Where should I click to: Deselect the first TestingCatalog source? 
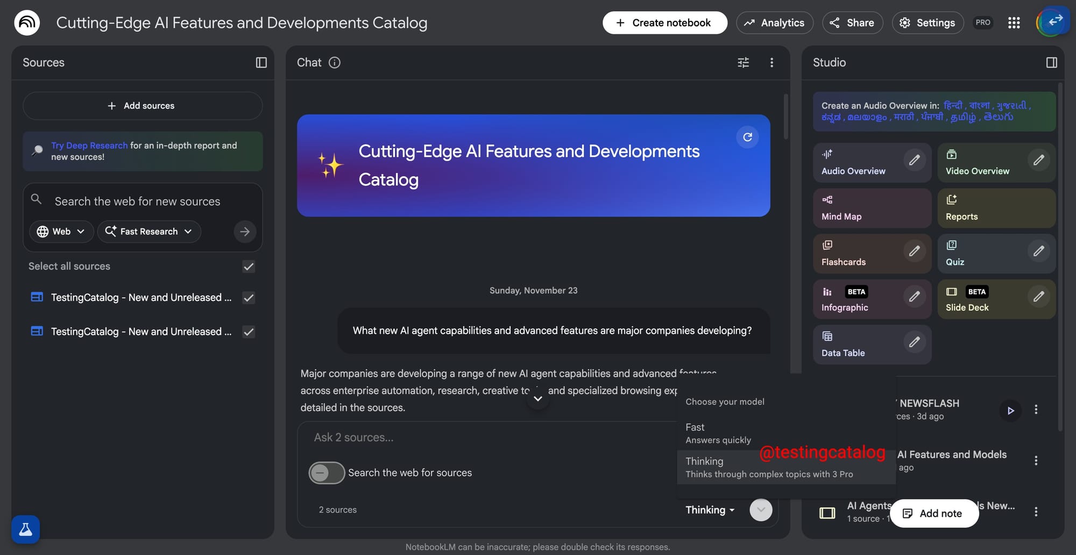coord(248,297)
